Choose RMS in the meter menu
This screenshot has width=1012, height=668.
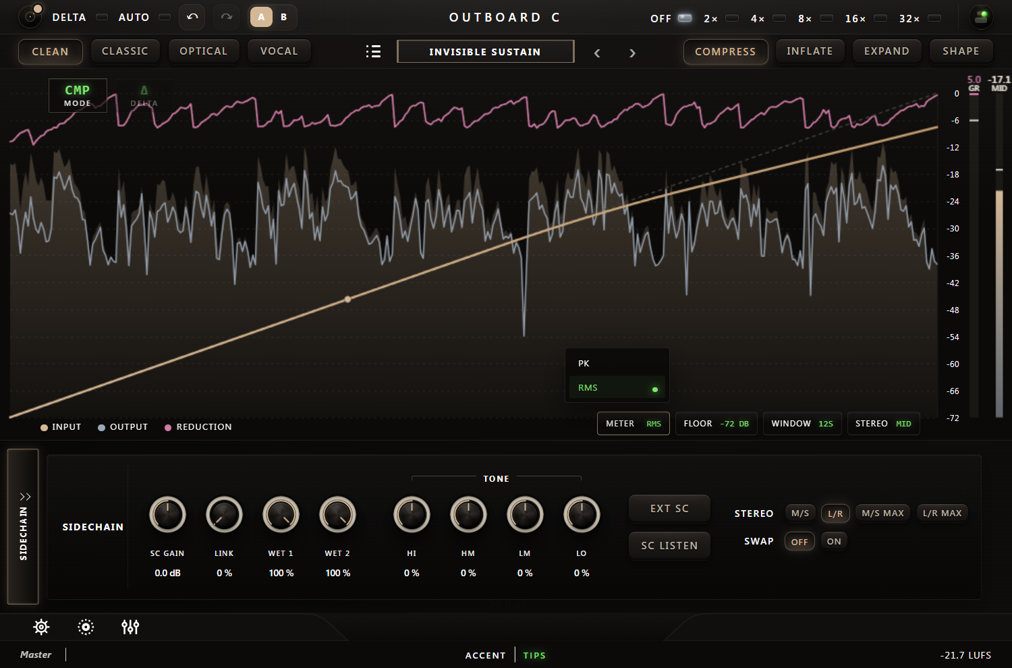[x=617, y=388]
